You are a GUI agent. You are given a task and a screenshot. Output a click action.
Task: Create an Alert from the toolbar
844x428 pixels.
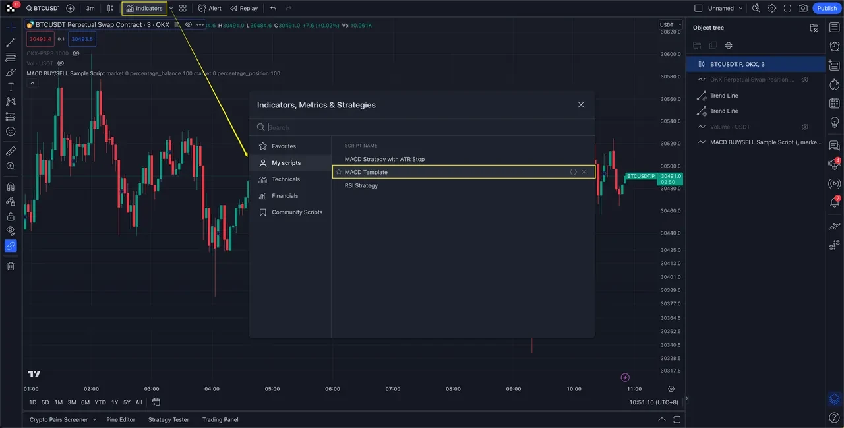pos(210,9)
